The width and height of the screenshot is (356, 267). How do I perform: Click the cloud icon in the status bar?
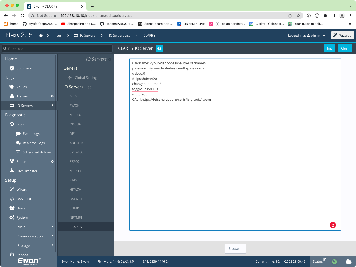[348, 262]
